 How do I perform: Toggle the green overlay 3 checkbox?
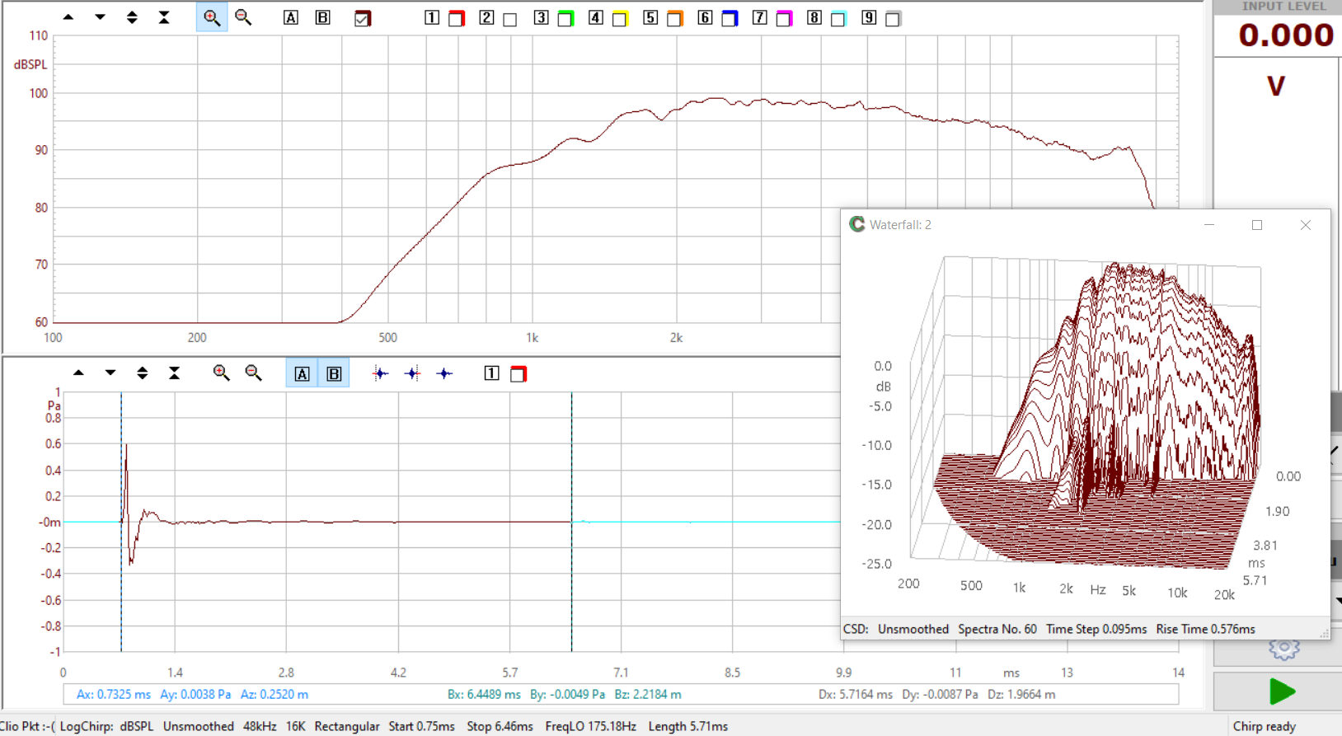565,19
